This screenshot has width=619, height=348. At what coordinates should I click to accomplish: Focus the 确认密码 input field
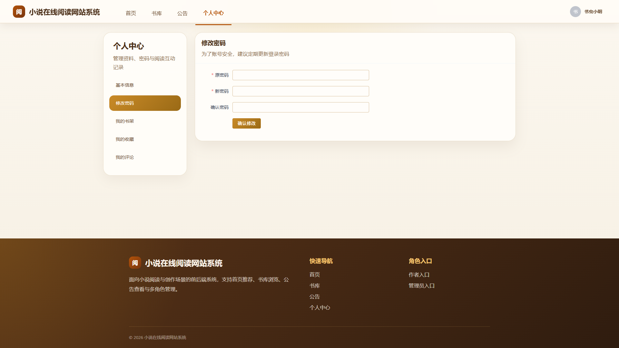301,107
